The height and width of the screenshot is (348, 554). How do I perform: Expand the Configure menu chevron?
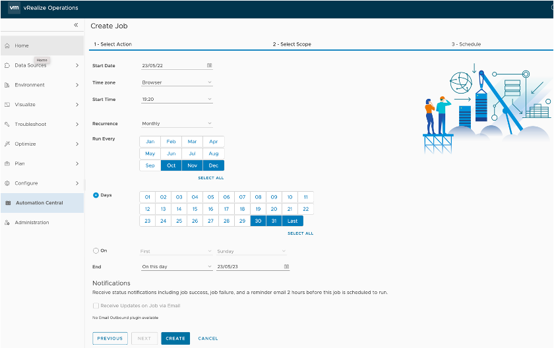[x=77, y=183]
